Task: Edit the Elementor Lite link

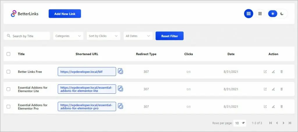Action: [273, 89]
